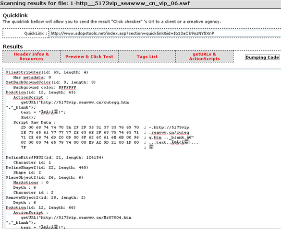This screenshot has height=229, width=281.
Task: Click hex row starting with '2E 73 65 61'
Action: pos(105,133)
